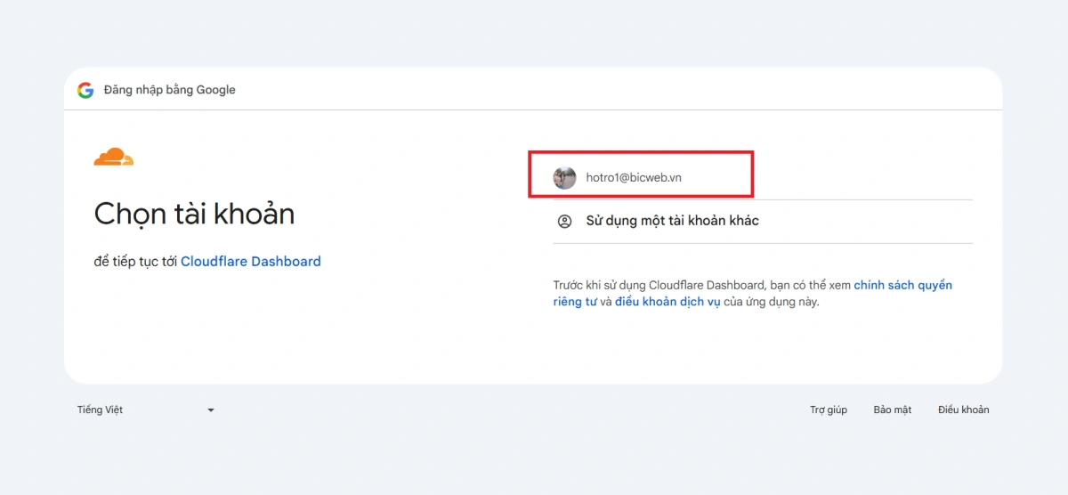The height and width of the screenshot is (495, 1068).
Task: Click the "Đăng nhập bằng Google" header text
Action: [170, 90]
